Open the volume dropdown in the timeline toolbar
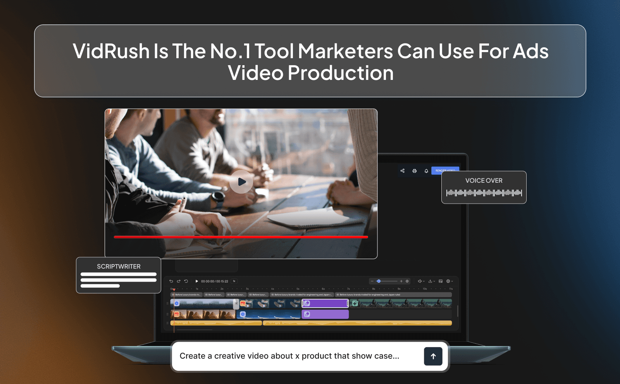Screen dimensions: 620x384 [421, 281]
